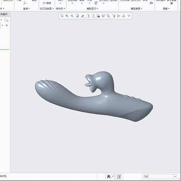Toggle the perspective view cube icon
Image resolution: width=181 pixels, height=181 pixels.
point(103,16)
